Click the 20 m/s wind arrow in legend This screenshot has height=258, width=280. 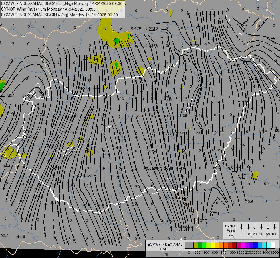coord(255,227)
